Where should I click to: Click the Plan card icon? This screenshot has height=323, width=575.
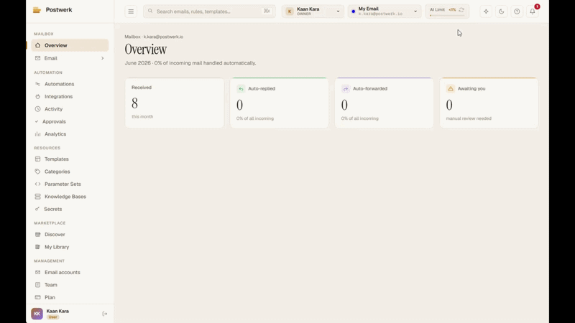coord(38,297)
